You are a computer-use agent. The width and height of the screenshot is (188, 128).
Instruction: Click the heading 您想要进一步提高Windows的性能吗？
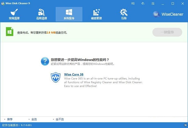click(x=80, y=60)
